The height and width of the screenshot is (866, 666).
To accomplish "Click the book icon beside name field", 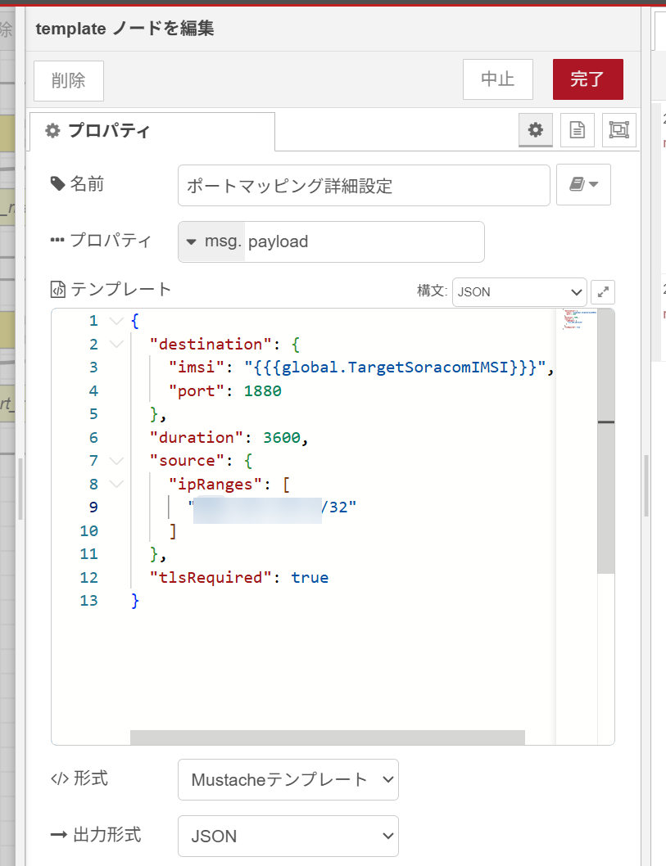I will (583, 185).
